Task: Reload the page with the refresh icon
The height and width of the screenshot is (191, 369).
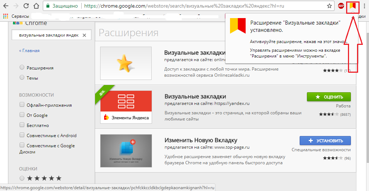Action: pos(26,6)
